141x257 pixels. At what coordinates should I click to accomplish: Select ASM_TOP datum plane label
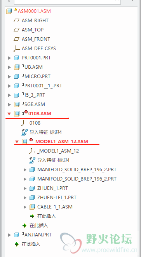(x=33, y=30)
